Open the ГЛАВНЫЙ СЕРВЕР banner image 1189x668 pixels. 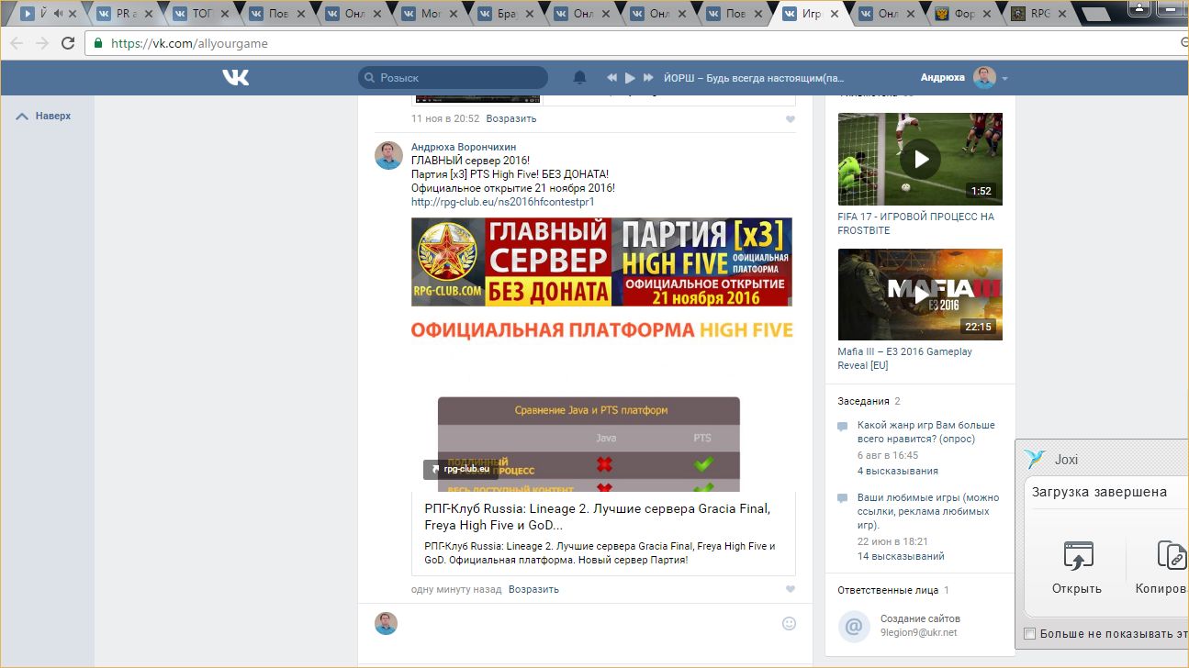(x=601, y=262)
